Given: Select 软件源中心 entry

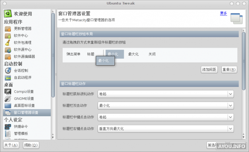Looking at the screenshot, I should point(23,50).
